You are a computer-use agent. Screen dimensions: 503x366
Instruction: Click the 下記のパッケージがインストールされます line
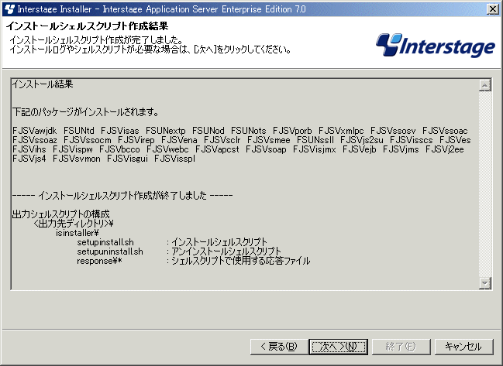pos(85,112)
